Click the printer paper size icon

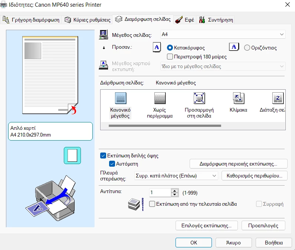click(x=103, y=65)
